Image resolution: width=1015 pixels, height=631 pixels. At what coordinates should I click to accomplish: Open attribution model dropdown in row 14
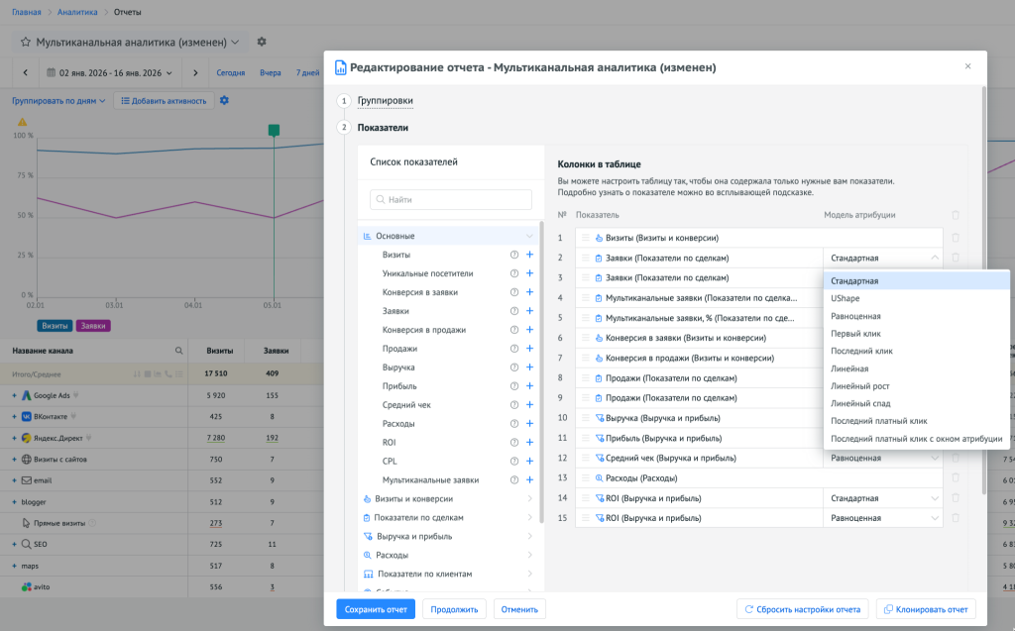[x=882, y=498]
